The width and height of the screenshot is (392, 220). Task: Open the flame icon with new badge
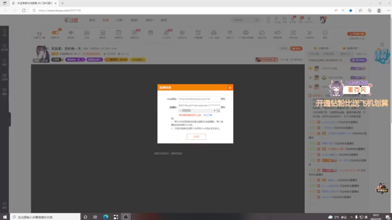[x=167, y=33]
